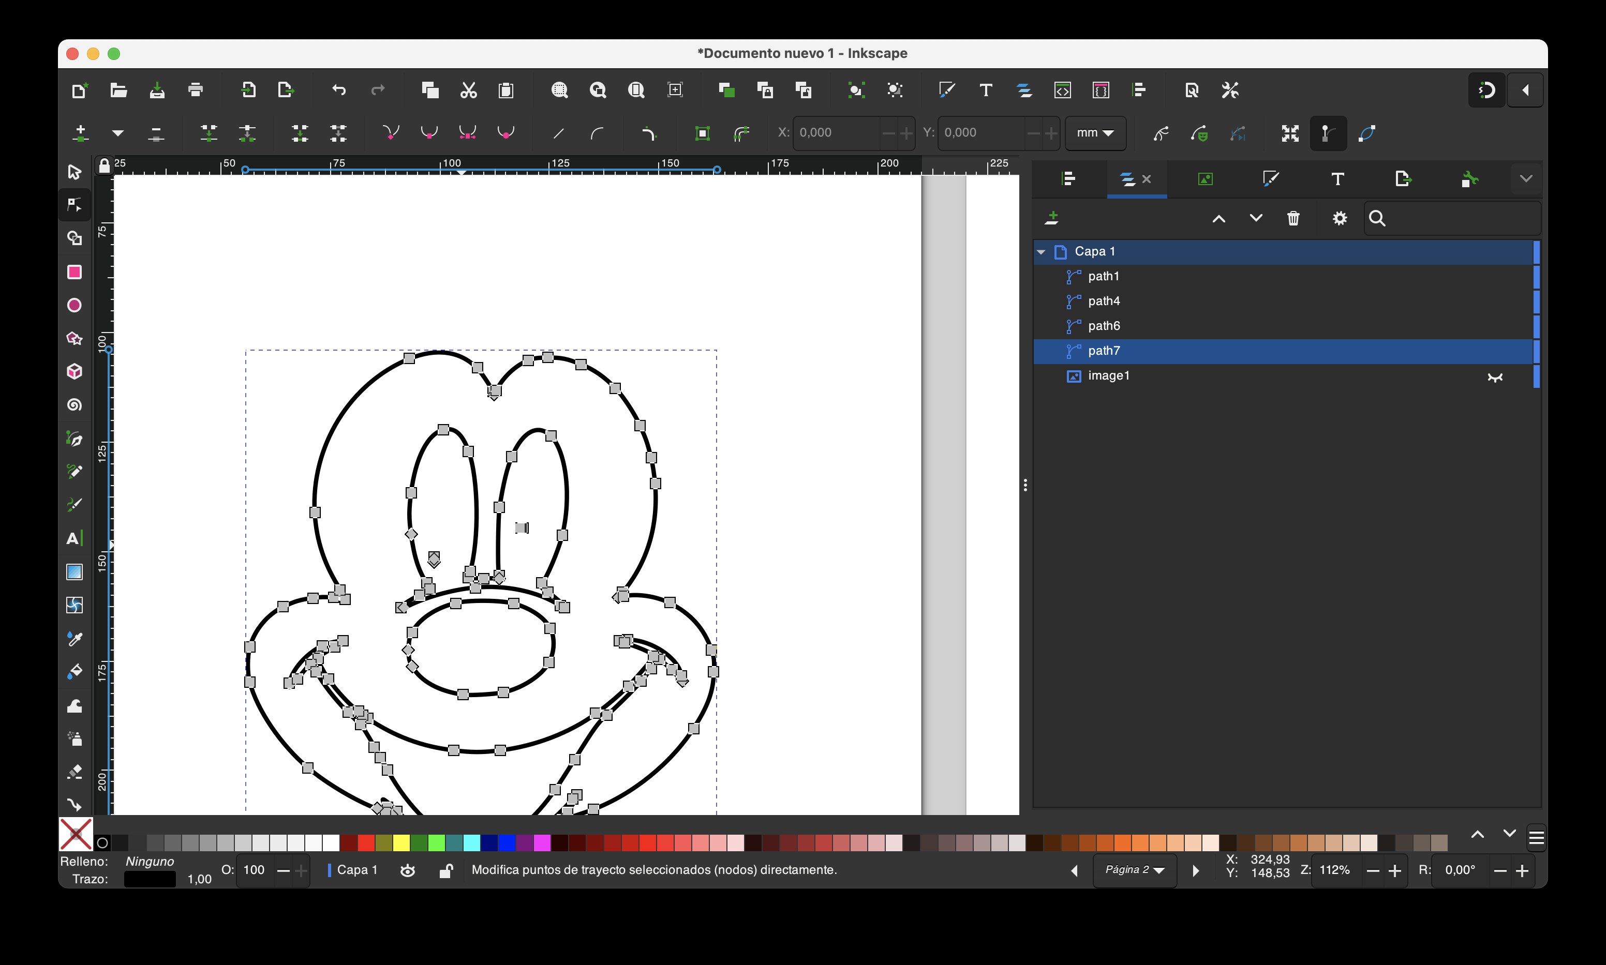Select the Selector arrow tool
Viewport: 1606px width, 965px height.
pos(74,172)
